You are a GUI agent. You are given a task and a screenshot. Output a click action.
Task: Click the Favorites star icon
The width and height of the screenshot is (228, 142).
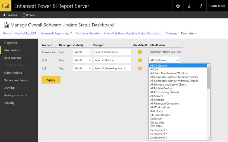[4, 15]
